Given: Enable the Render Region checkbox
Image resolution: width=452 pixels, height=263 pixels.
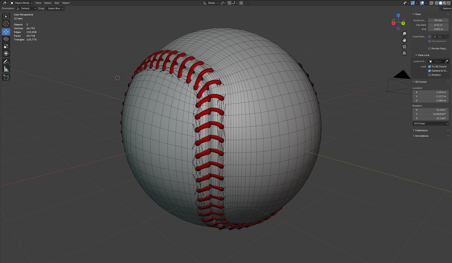Looking at the screenshot, I should coord(429,48).
